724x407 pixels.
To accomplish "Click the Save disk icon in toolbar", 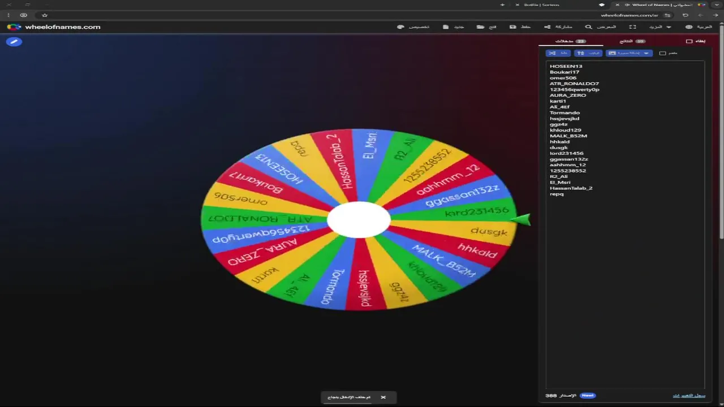I will pos(512,27).
